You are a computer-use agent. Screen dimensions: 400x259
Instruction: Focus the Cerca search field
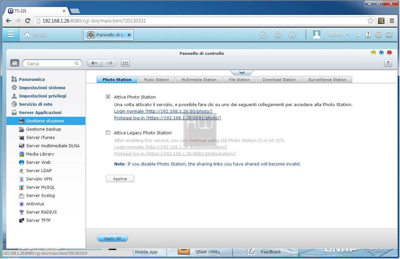(x=52, y=63)
